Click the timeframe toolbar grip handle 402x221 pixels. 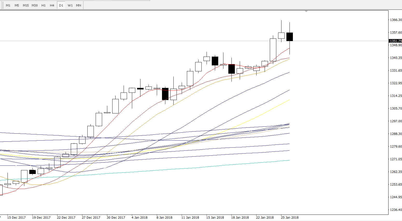pos(3,5)
